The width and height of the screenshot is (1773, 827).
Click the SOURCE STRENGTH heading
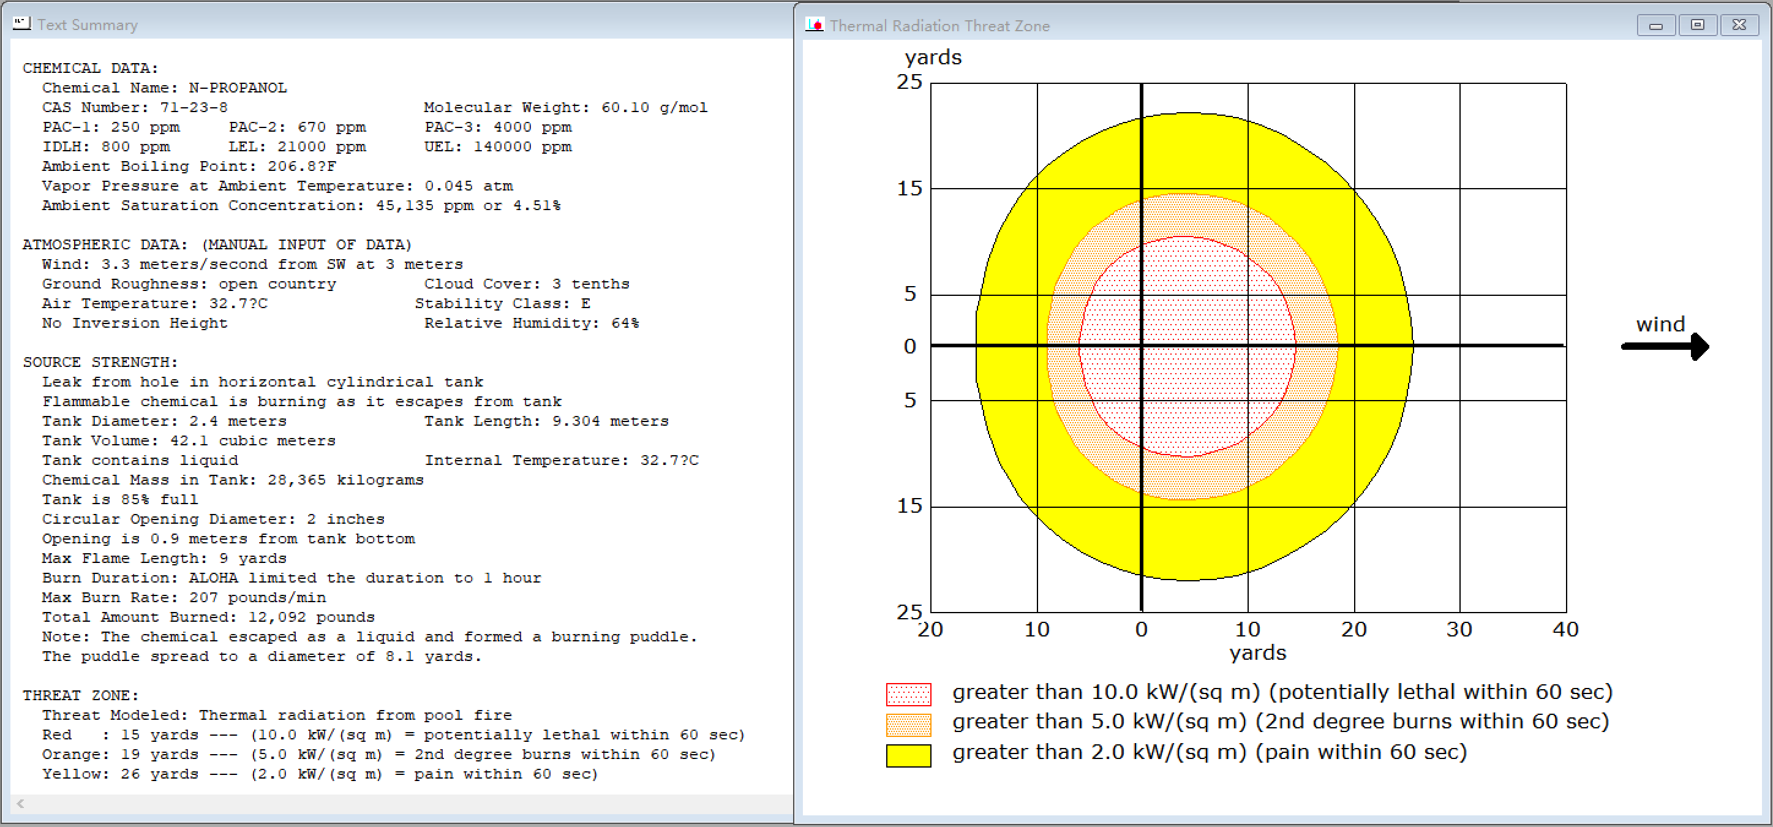[x=100, y=362]
